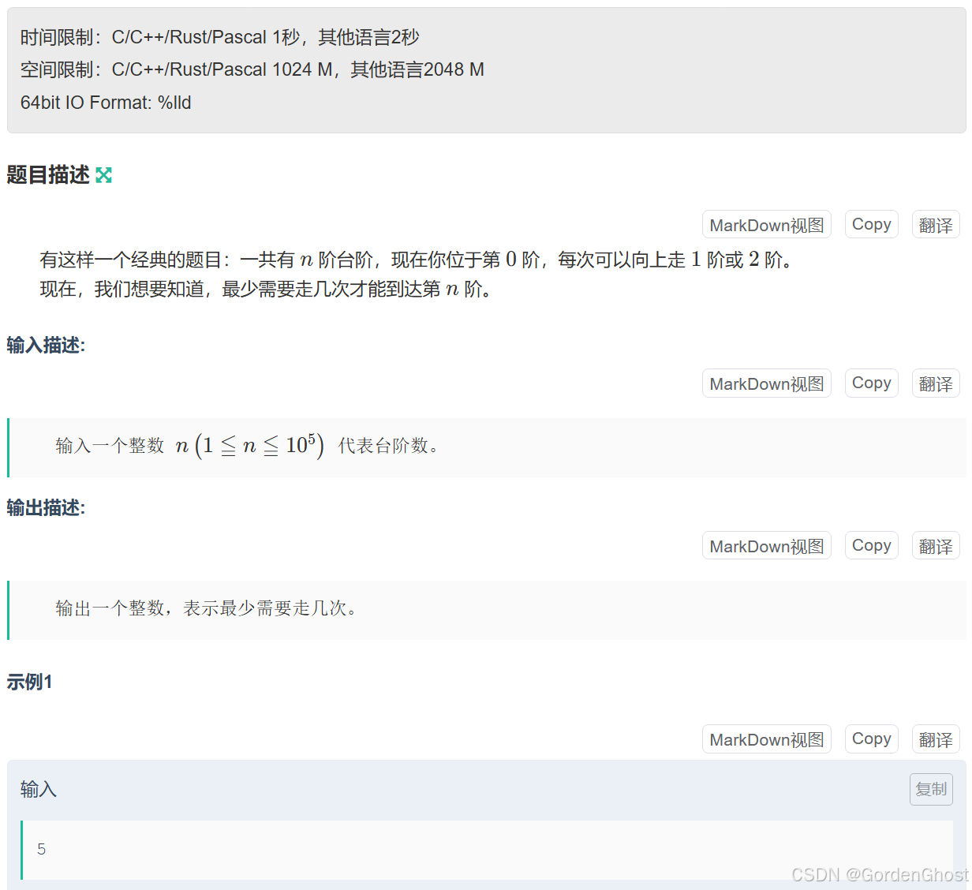The height and width of the screenshot is (890, 972).
Task: Click the 题目描述 section heading
Action: pos(47,174)
